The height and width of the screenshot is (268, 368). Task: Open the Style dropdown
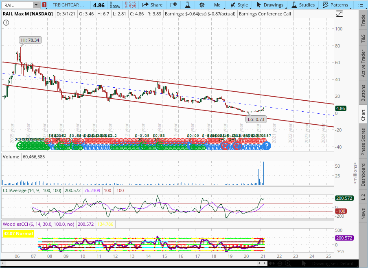click(x=239, y=5)
